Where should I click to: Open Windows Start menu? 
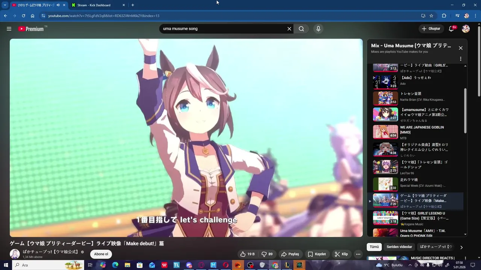tap(6, 265)
